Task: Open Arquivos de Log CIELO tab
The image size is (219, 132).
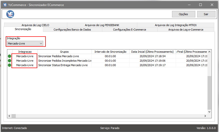Action: [35, 25]
